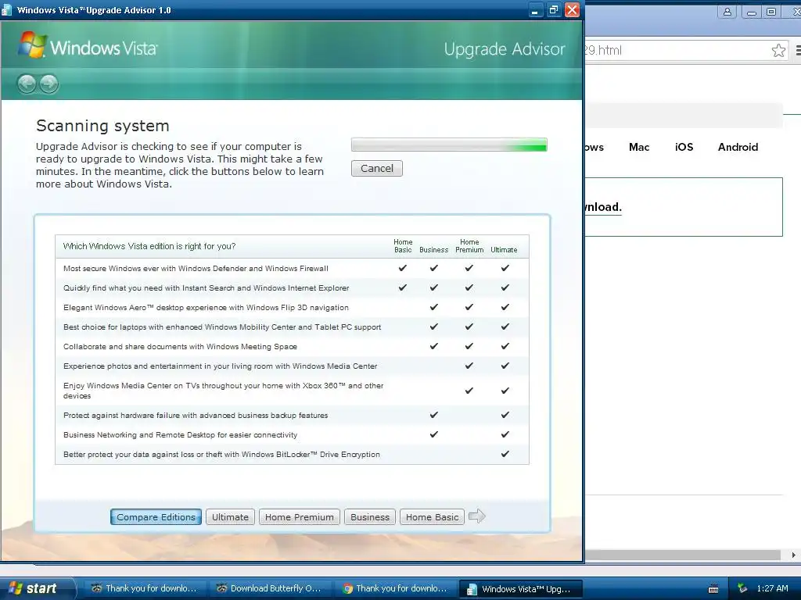Viewport: 801px width, 600px height.
Task: Click the 'Protect against hardware failure' feature row
Action: tap(293, 416)
